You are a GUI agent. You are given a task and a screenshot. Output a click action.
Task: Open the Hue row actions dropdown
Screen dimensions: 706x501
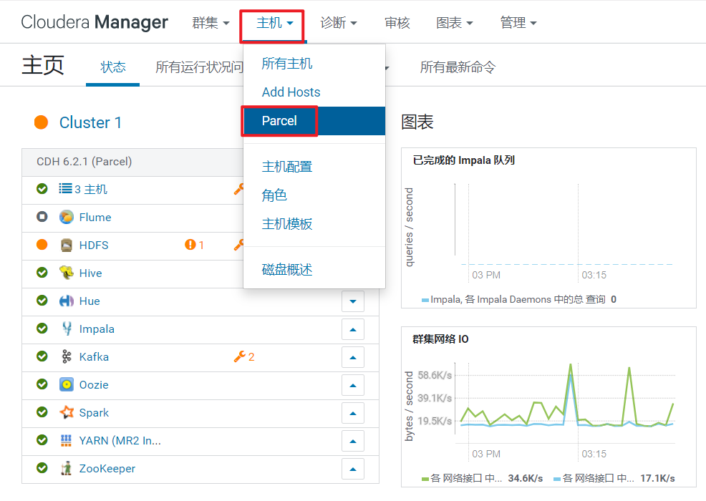(353, 301)
